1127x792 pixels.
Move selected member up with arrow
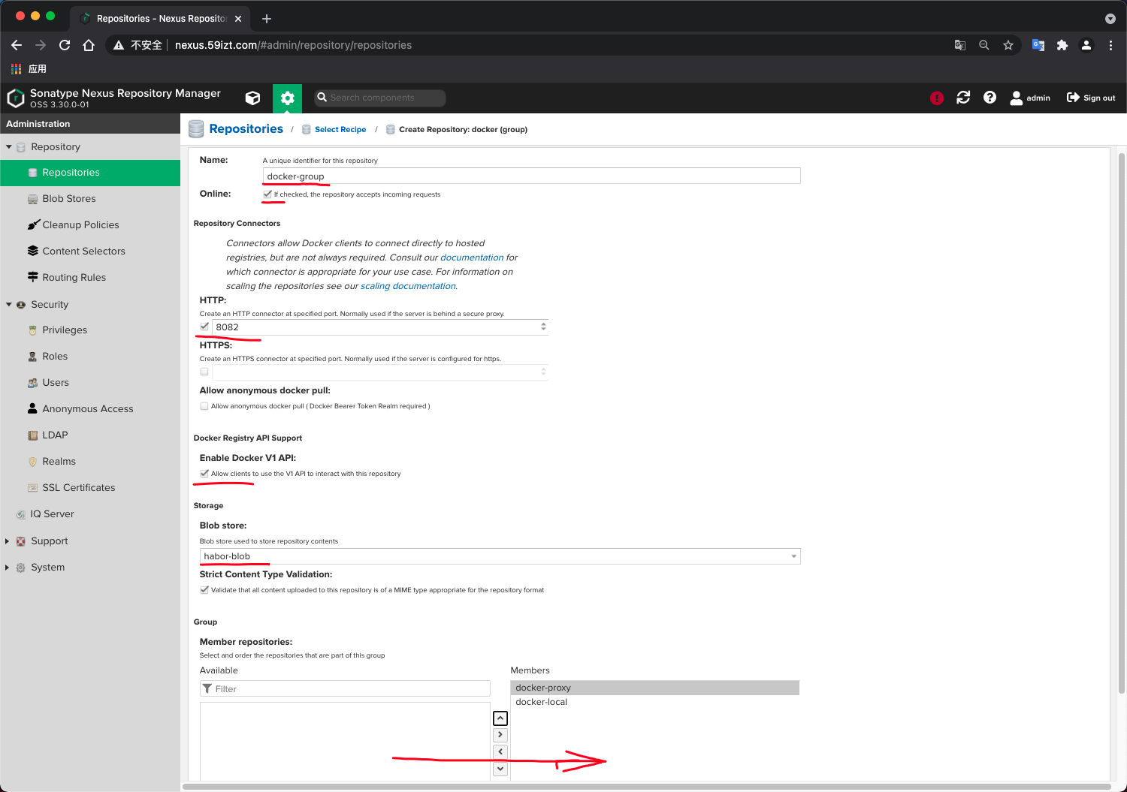click(500, 718)
